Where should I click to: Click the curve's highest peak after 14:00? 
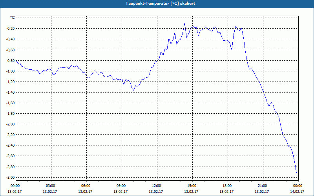pyautogui.click(x=184, y=24)
